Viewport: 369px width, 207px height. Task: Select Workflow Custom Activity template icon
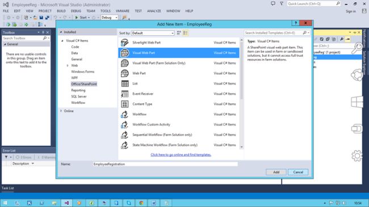(125, 124)
